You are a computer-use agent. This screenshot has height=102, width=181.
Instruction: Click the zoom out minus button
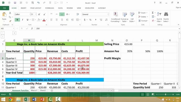pyautogui.click(x=157, y=94)
